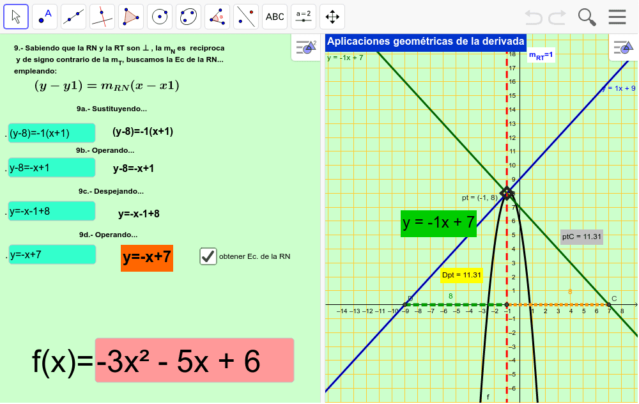Click the y=-x-1+8 input box
Image resolution: width=639 pixels, height=404 pixels.
click(x=52, y=211)
